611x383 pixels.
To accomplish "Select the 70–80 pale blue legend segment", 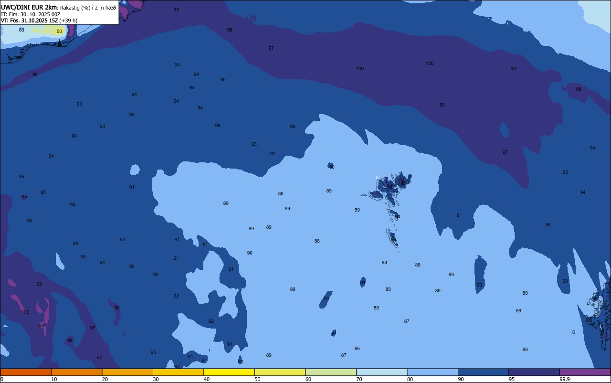I will 381,372.
